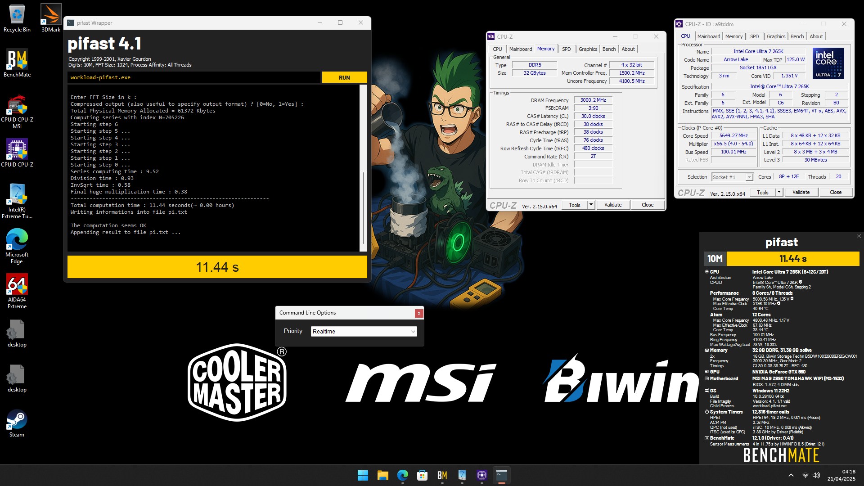864x486 pixels.
Task: Click the CAS# Latency value 30.0 clocks
Action: tap(593, 116)
